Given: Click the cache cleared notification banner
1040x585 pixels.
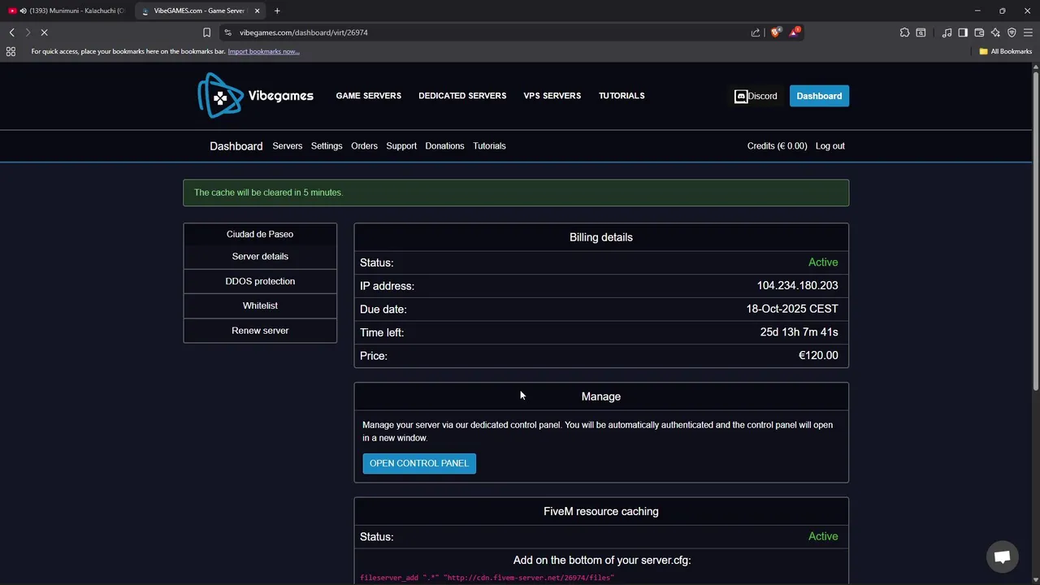Looking at the screenshot, I should click(516, 193).
